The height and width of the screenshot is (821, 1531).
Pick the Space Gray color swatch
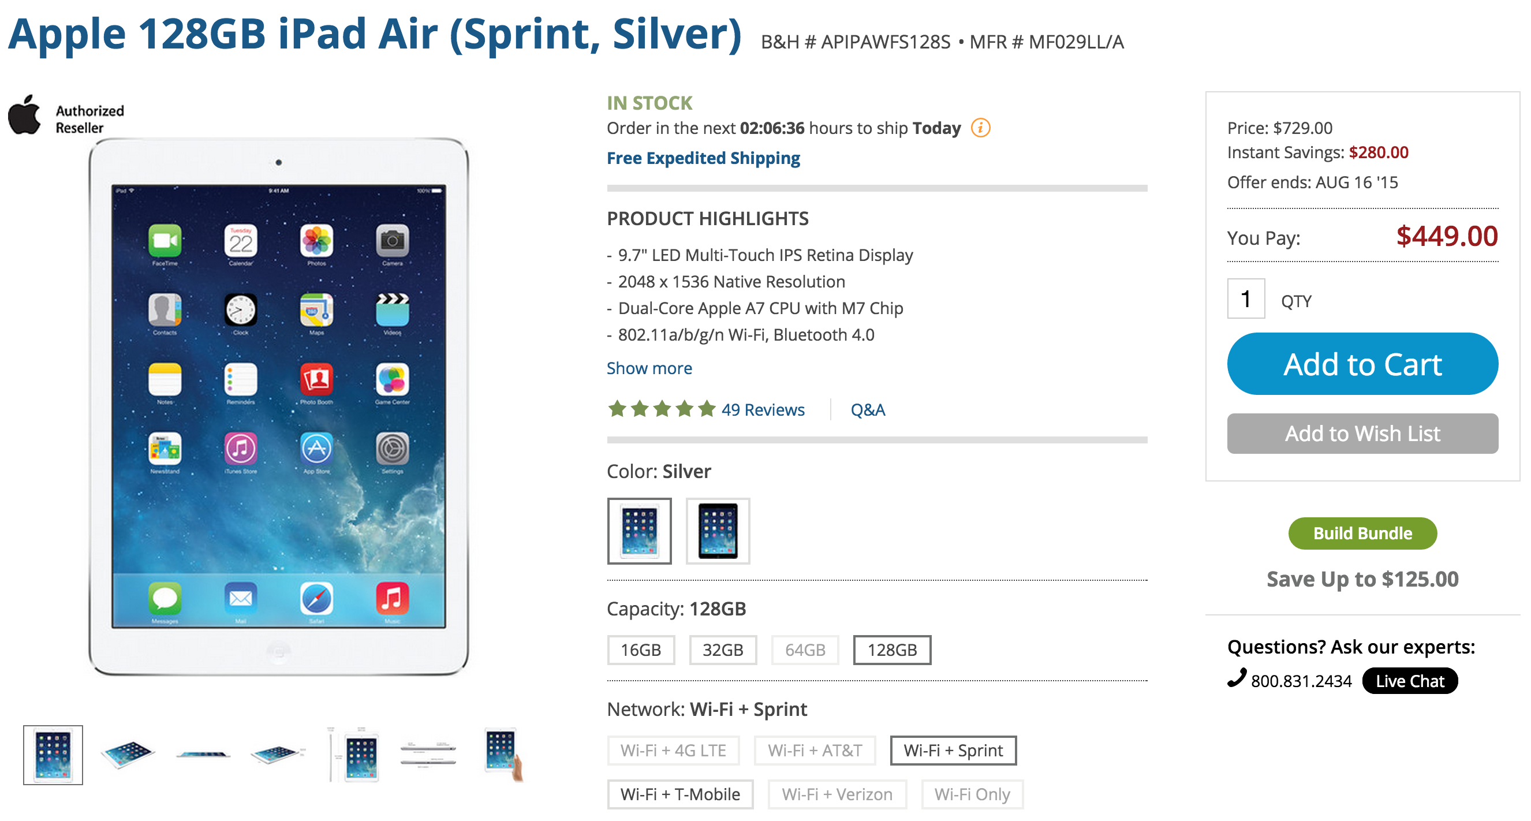coord(718,530)
